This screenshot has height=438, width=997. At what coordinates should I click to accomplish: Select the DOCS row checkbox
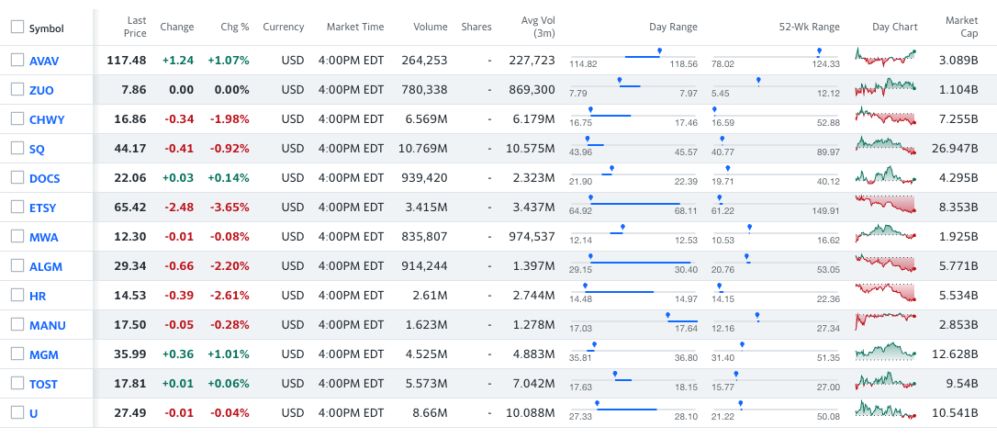(x=17, y=177)
